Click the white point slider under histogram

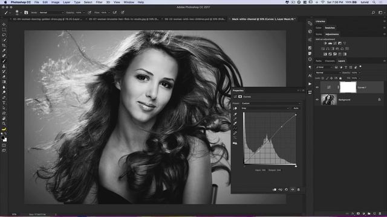[296, 166]
